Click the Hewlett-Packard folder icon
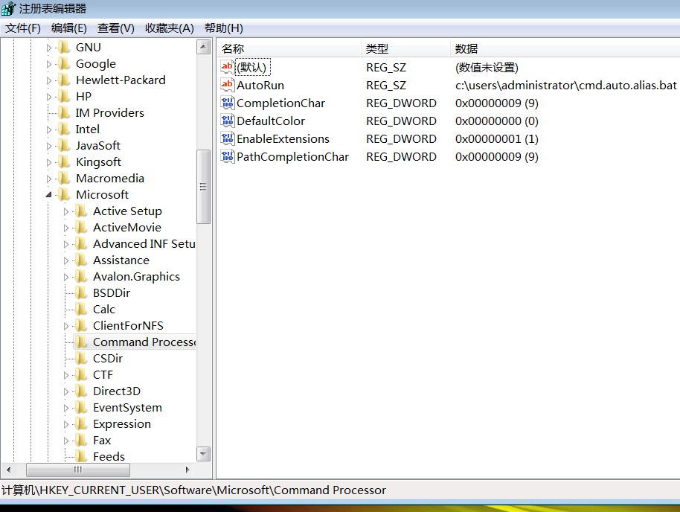The image size is (680, 512). coord(64,80)
